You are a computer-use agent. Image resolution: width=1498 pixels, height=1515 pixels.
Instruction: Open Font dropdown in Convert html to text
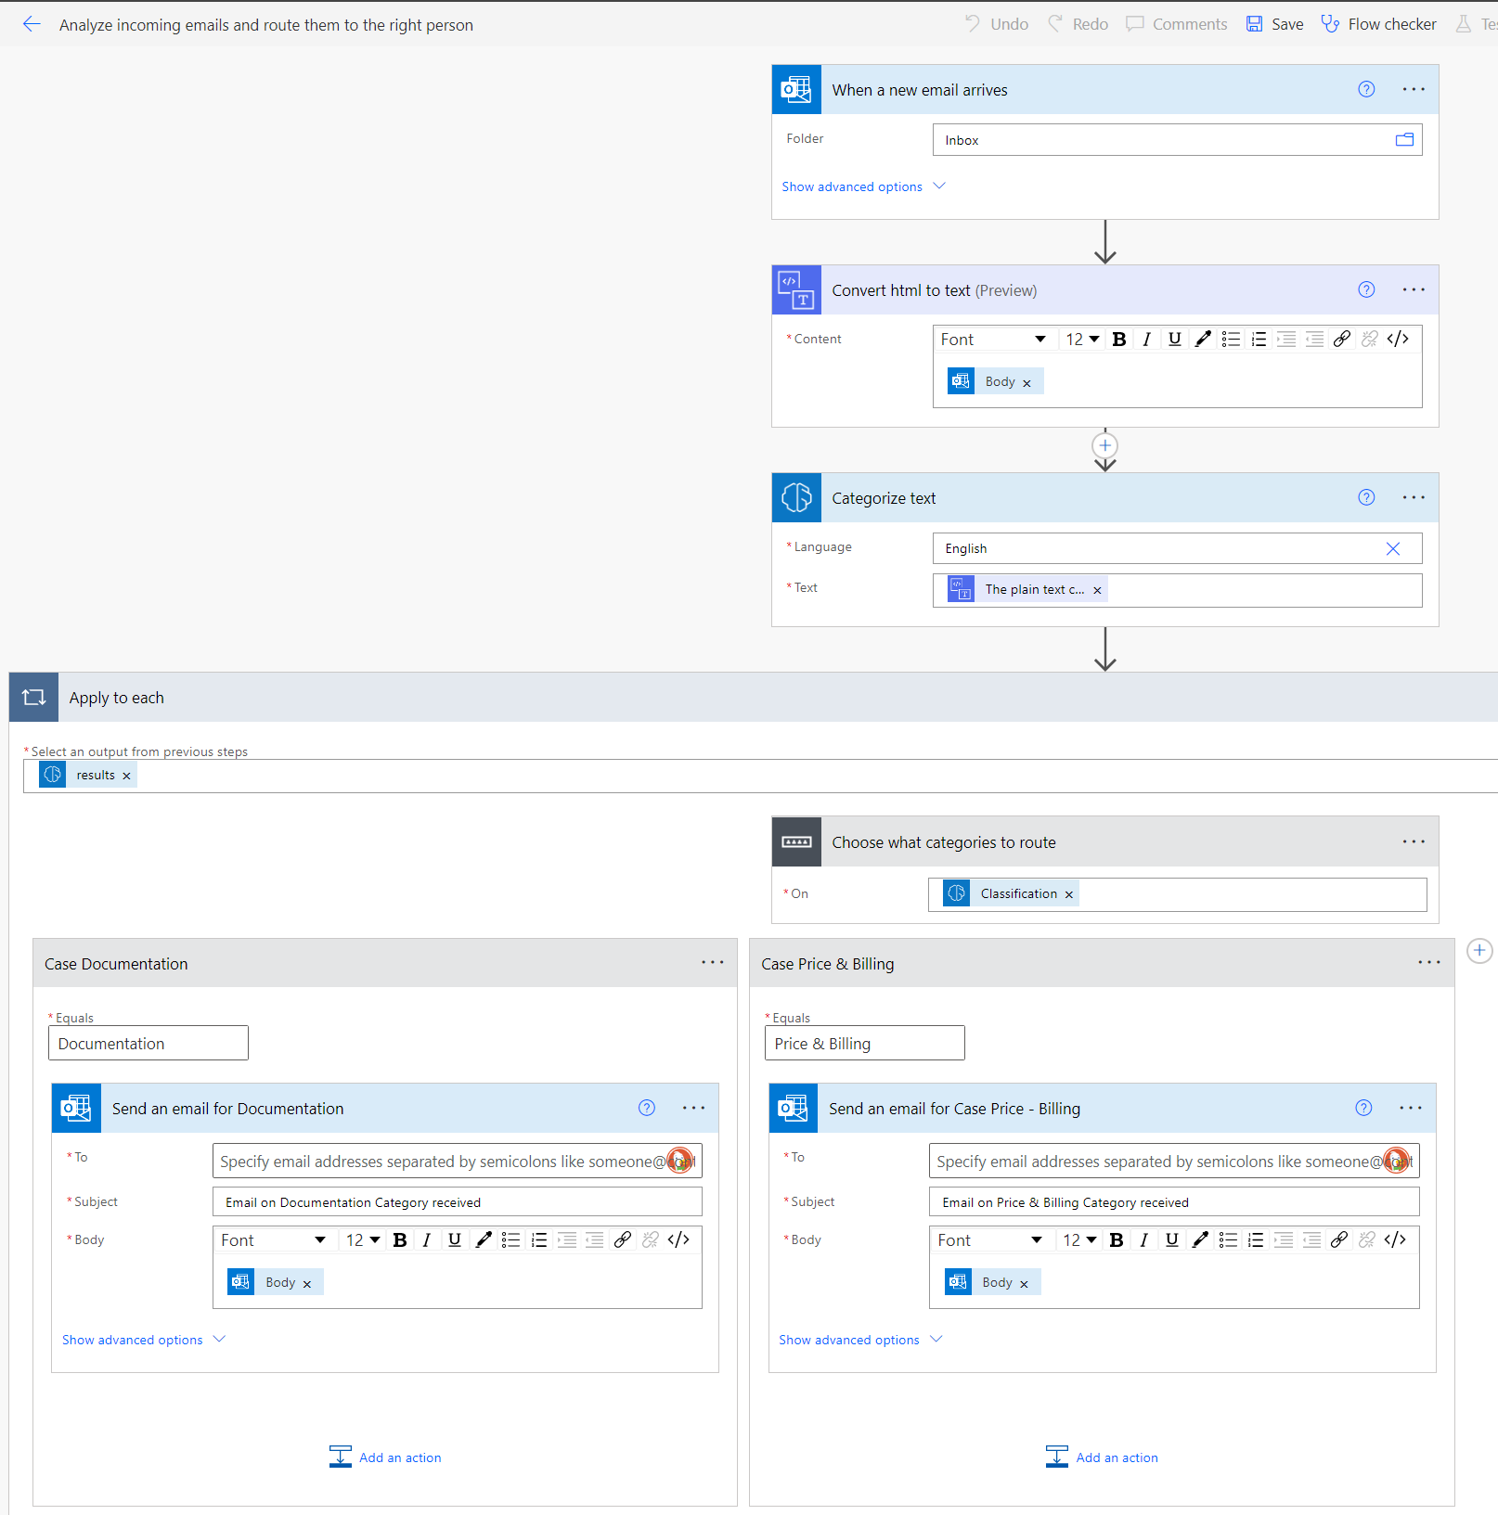point(993,339)
